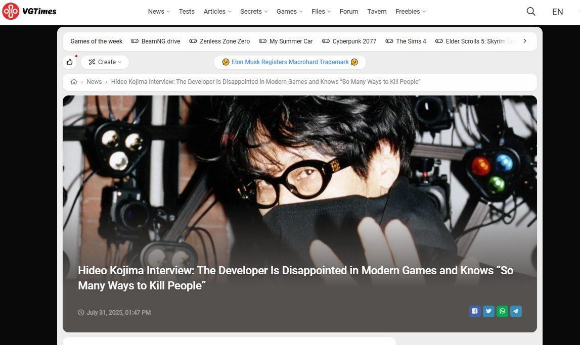Open Elon Musk Macrohard Trademark news

[x=290, y=62]
